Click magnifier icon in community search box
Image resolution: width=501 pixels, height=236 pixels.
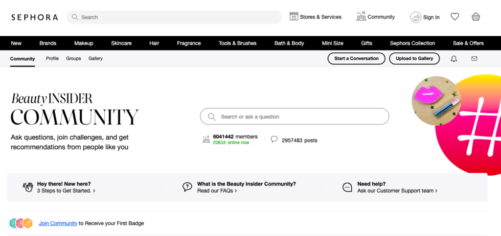[211, 117]
